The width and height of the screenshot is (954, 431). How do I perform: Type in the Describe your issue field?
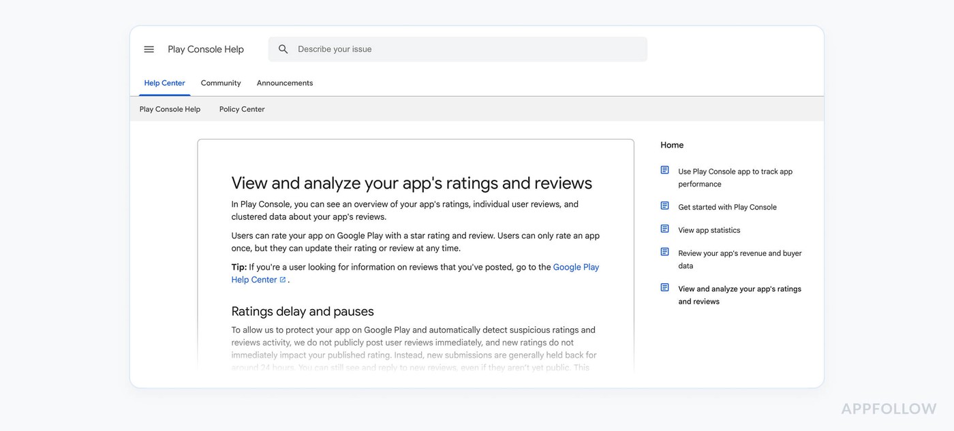click(463, 49)
